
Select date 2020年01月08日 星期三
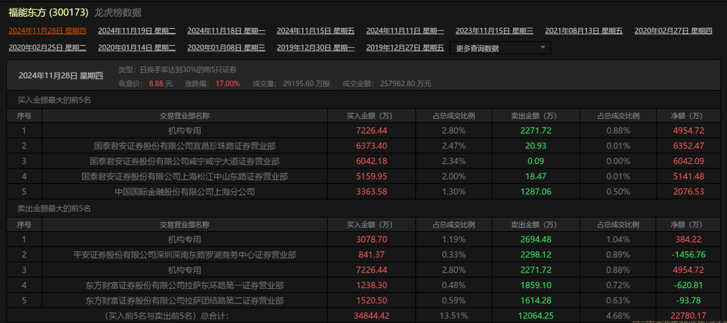[x=226, y=47]
